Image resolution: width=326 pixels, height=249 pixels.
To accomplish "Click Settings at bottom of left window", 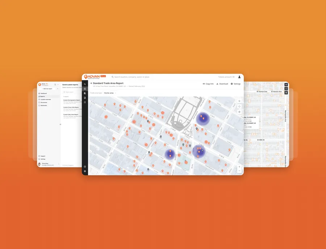I will pos(42,159).
